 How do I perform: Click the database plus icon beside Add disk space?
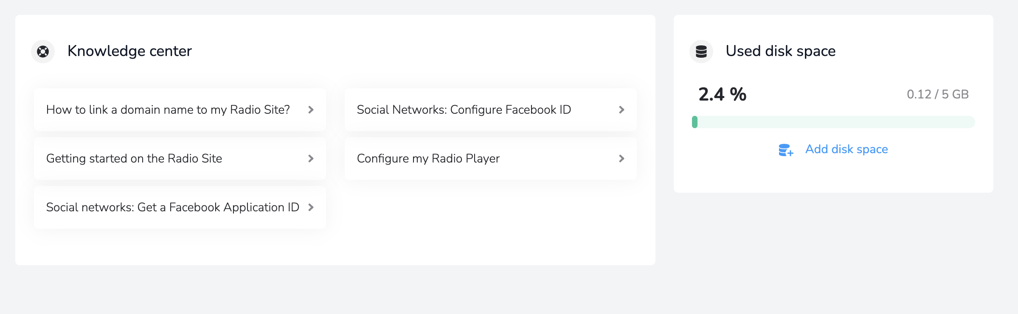point(785,150)
